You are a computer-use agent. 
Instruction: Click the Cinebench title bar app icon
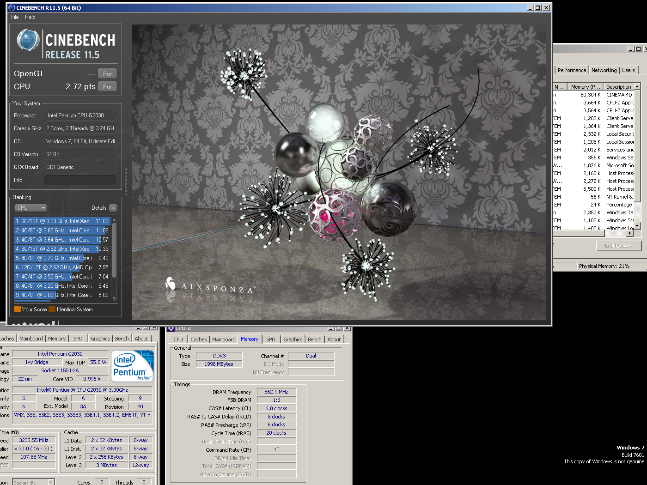12,7
